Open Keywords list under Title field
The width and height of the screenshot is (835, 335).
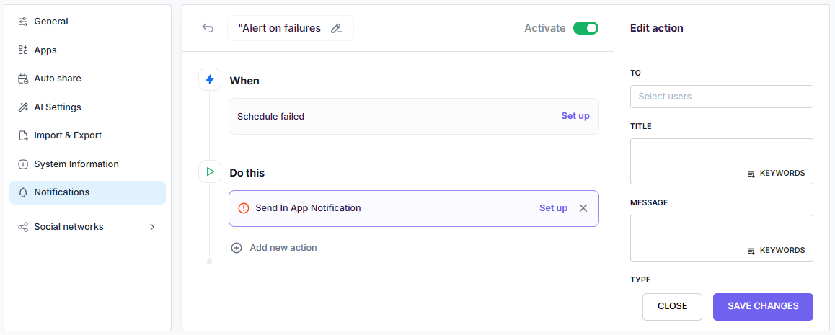coord(776,174)
